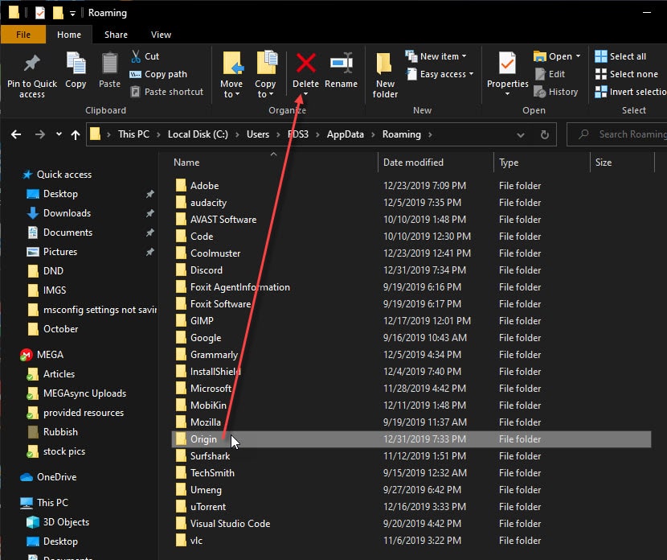The width and height of the screenshot is (667, 560).
Task: Open the Properties checkmark icon
Action: point(507,64)
